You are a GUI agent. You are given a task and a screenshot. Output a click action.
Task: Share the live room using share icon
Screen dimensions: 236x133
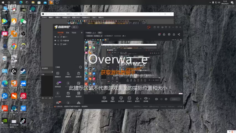179,34
